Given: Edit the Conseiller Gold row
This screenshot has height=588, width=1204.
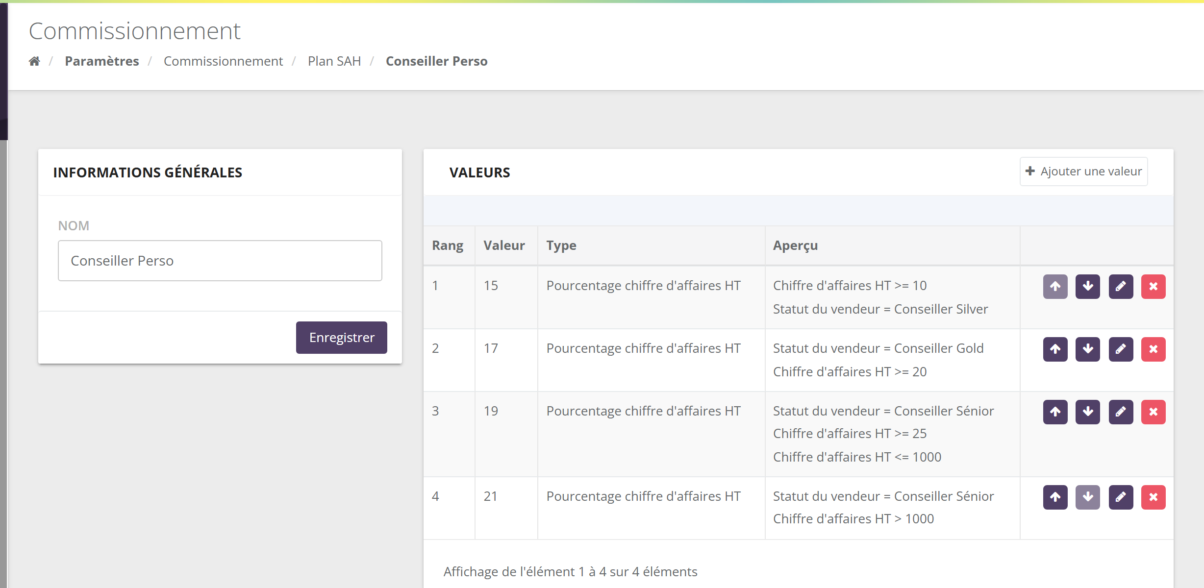Looking at the screenshot, I should (1121, 349).
